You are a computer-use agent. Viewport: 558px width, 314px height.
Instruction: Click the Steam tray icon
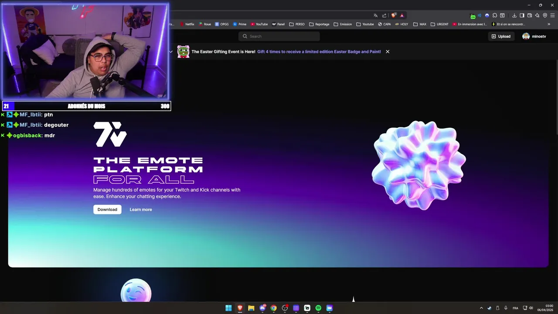pyautogui.click(x=489, y=308)
